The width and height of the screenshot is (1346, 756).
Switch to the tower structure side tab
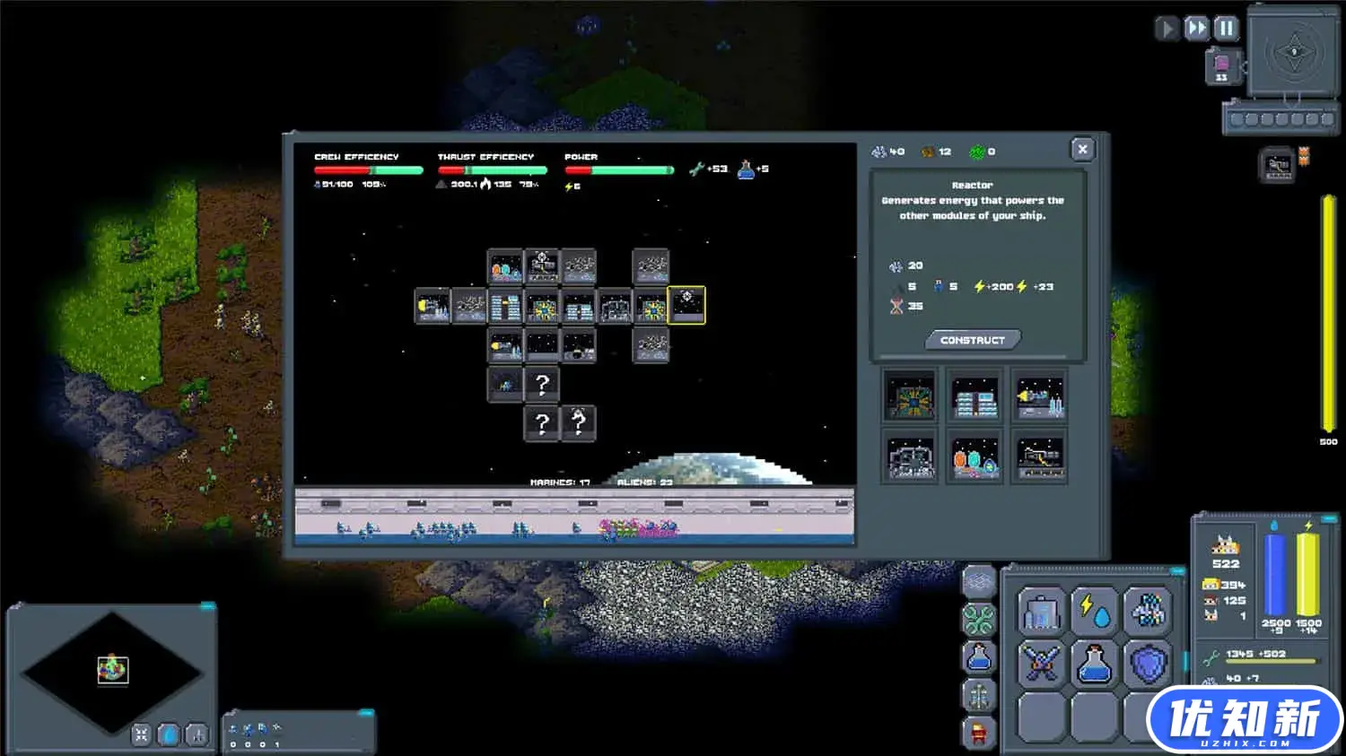click(979, 695)
